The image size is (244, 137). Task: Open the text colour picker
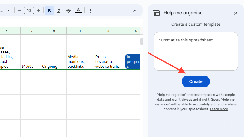78,10
